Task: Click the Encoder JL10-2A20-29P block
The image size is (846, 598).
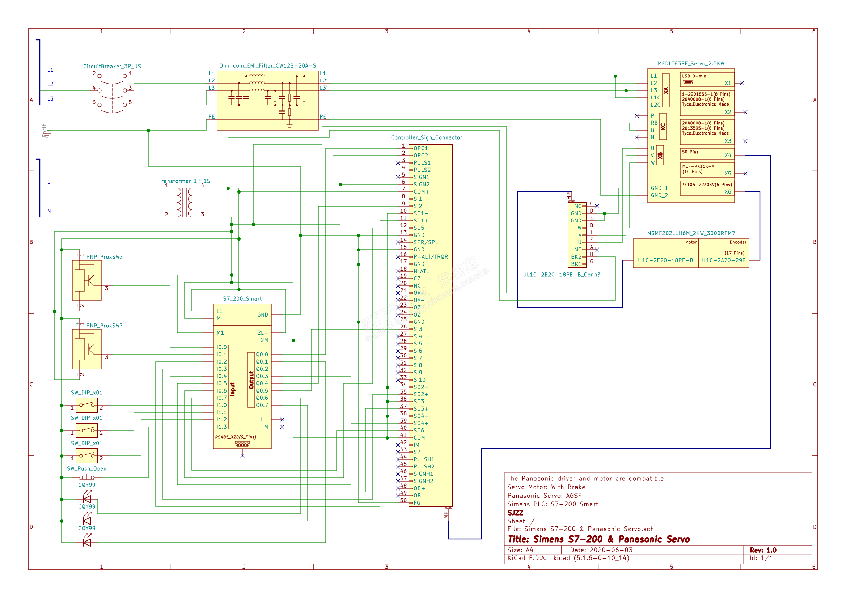Action: click(723, 254)
